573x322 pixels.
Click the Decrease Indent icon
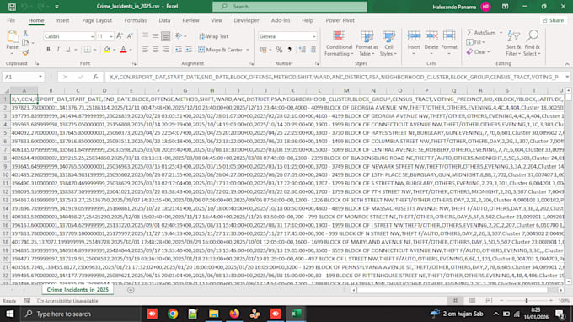(x=179, y=50)
